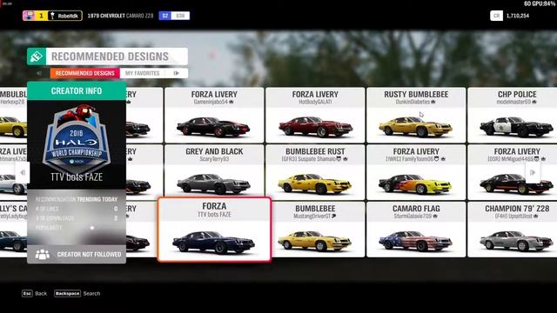Click the RobeHdk player name tag
The width and height of the screenshot is (557, 313).
pos(65,16)
